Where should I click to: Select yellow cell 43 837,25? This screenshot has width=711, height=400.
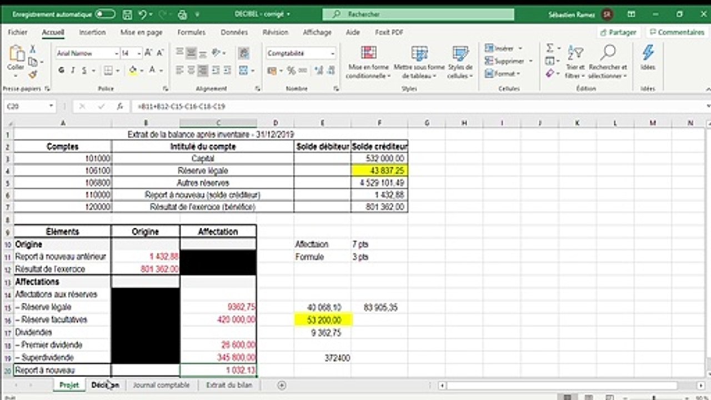379,171
